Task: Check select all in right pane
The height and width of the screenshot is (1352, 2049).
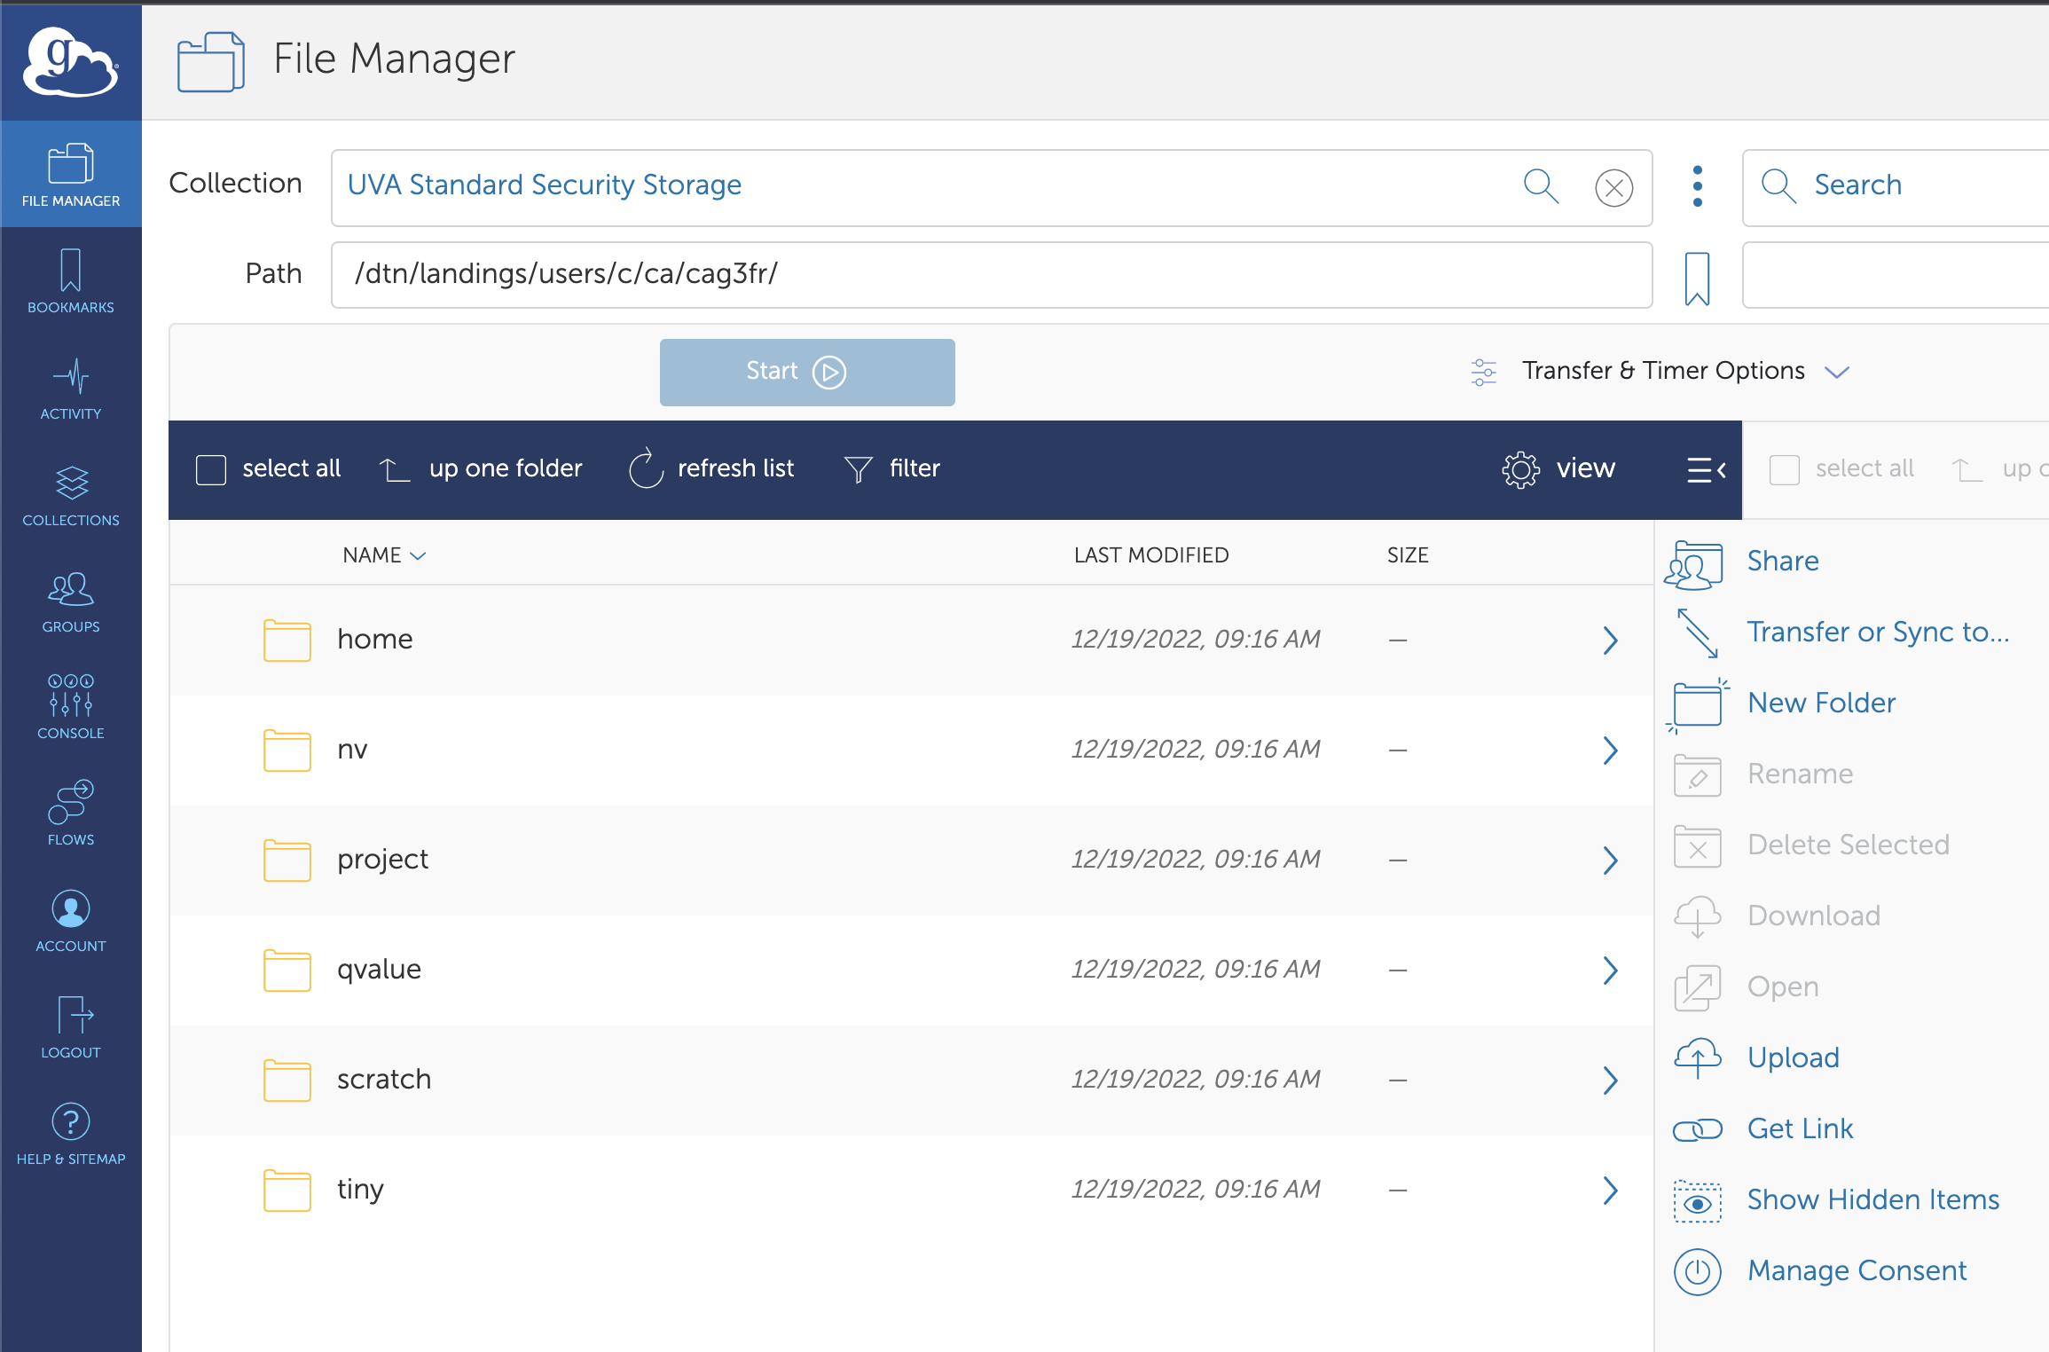Action: (1784, 469)
